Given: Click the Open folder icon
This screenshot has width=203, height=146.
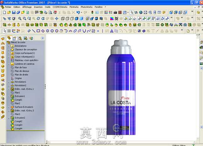Looking at the screenshot, I should (x=9, y=13).
